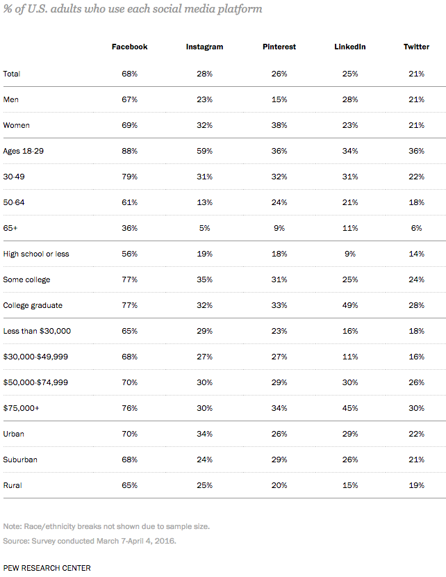Select the Women row label
This screenshot has height=577, width=446.
(16, 125)
